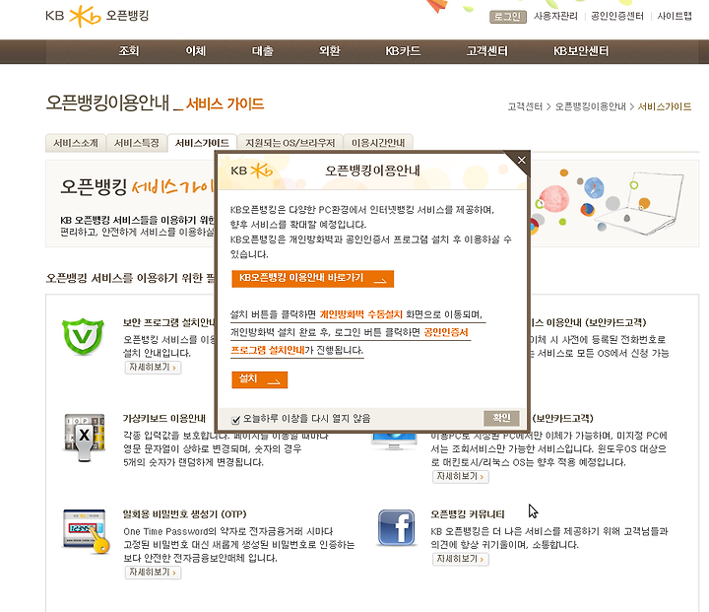Switch to the 서비스소개 tab

pyautogui.click(x=76, y=143)
